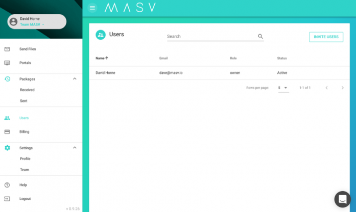The width and height of the screenshot is (356, 212).
Task: Collapse the Settings section chevron
Action: (x=75, y=148)
